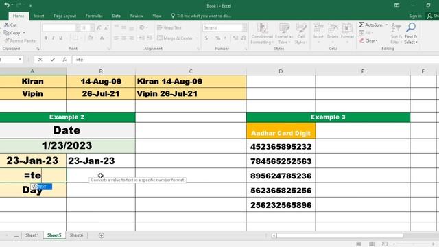This screenshot has height=247, width=439.
Task: Toggle Align Right
Action: 131,38
